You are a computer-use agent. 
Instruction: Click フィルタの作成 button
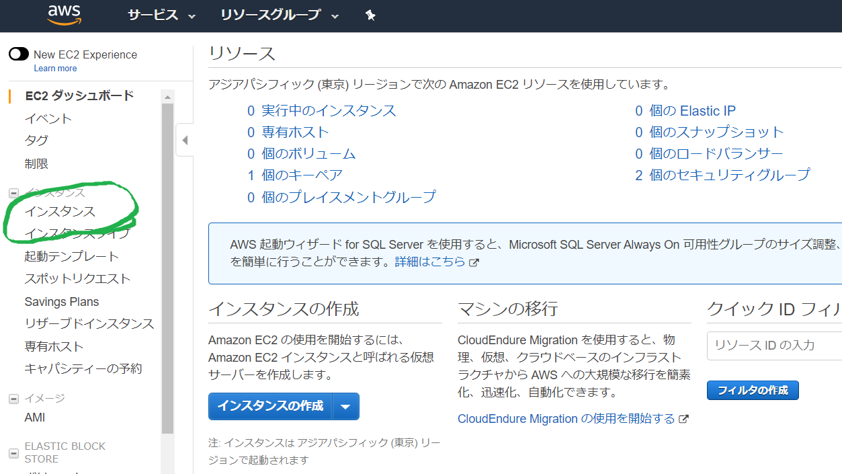(x=753, y=390)
